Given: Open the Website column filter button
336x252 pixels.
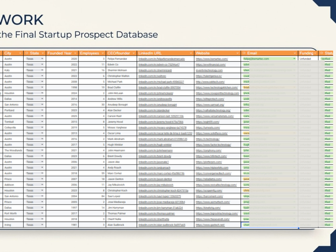Looking at the screenshot, I should [238, 53].
